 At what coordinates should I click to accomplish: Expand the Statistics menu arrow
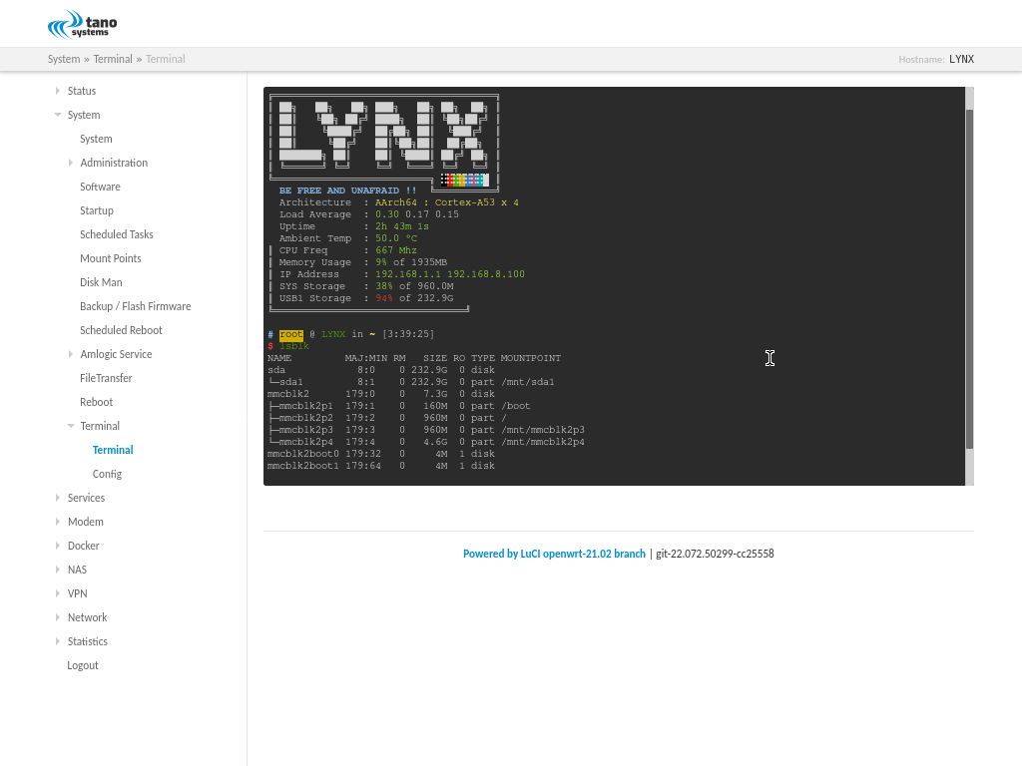[x=57, y=641]
